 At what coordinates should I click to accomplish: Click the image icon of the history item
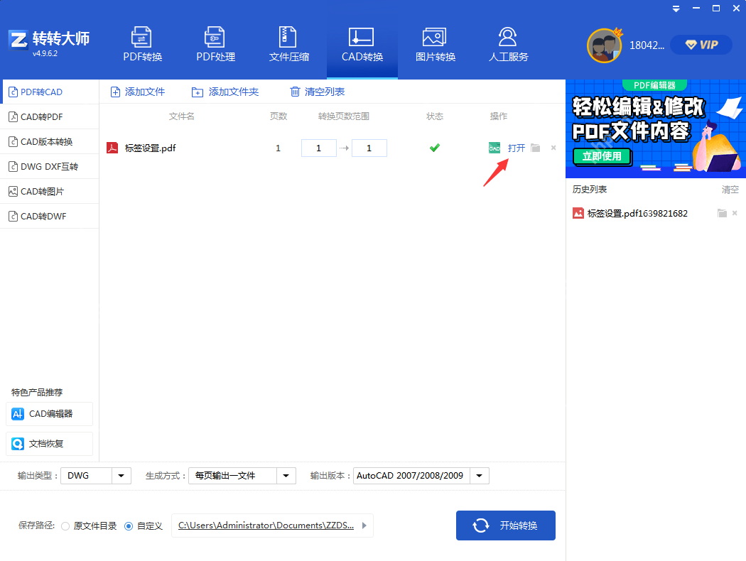click(x=578, y=213)
